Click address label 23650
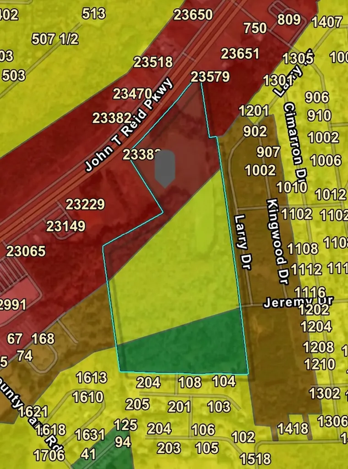 pos(193,15)
